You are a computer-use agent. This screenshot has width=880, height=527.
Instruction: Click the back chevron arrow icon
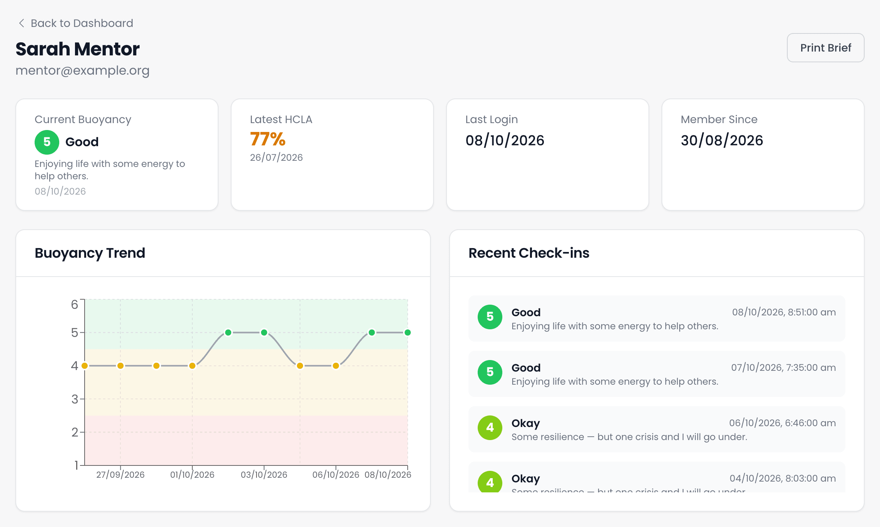click(x=22, y=23)
